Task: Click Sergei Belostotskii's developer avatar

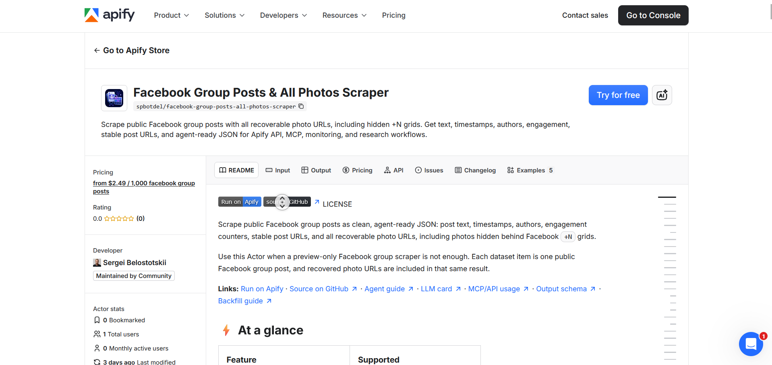Action: (x=97, y=263)
